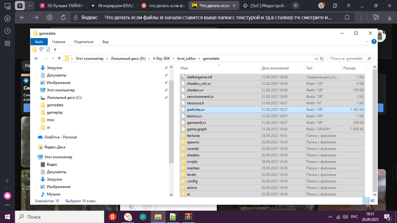Screen dimensions: 397x223
Task: Bookmark the page in the address bar
Action: (347, 17)
